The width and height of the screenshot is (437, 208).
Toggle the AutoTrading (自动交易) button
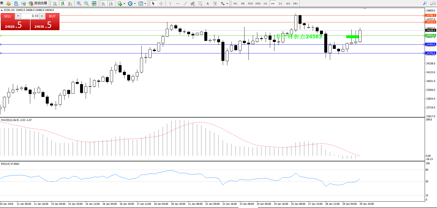tap(38, 3)
